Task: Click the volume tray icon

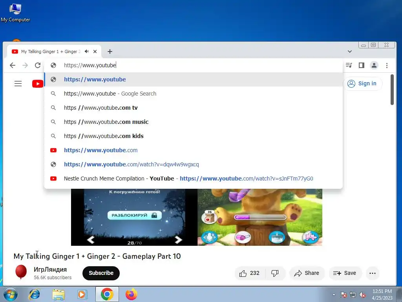Action: 362,295
